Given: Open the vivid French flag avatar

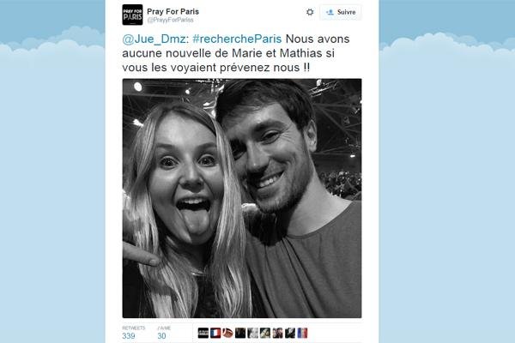Looking at the screenshot, I should 215,333.
